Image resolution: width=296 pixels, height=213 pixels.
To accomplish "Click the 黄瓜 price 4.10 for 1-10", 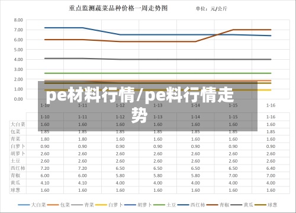I will click(x=45, y=183).
